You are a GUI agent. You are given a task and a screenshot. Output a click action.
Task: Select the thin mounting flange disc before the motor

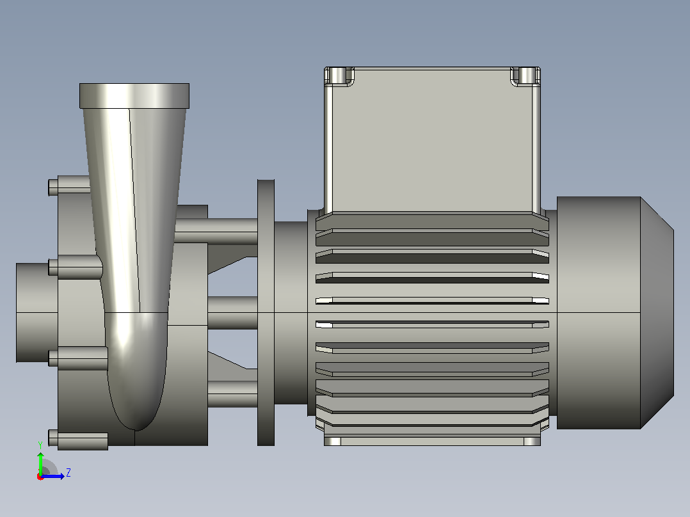click(266, 312)
